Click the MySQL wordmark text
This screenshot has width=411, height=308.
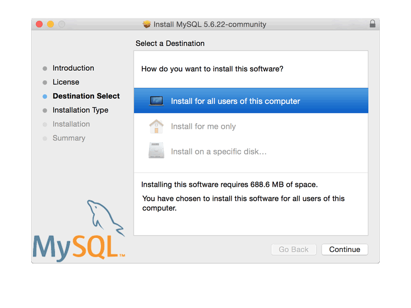pos(73,246)
